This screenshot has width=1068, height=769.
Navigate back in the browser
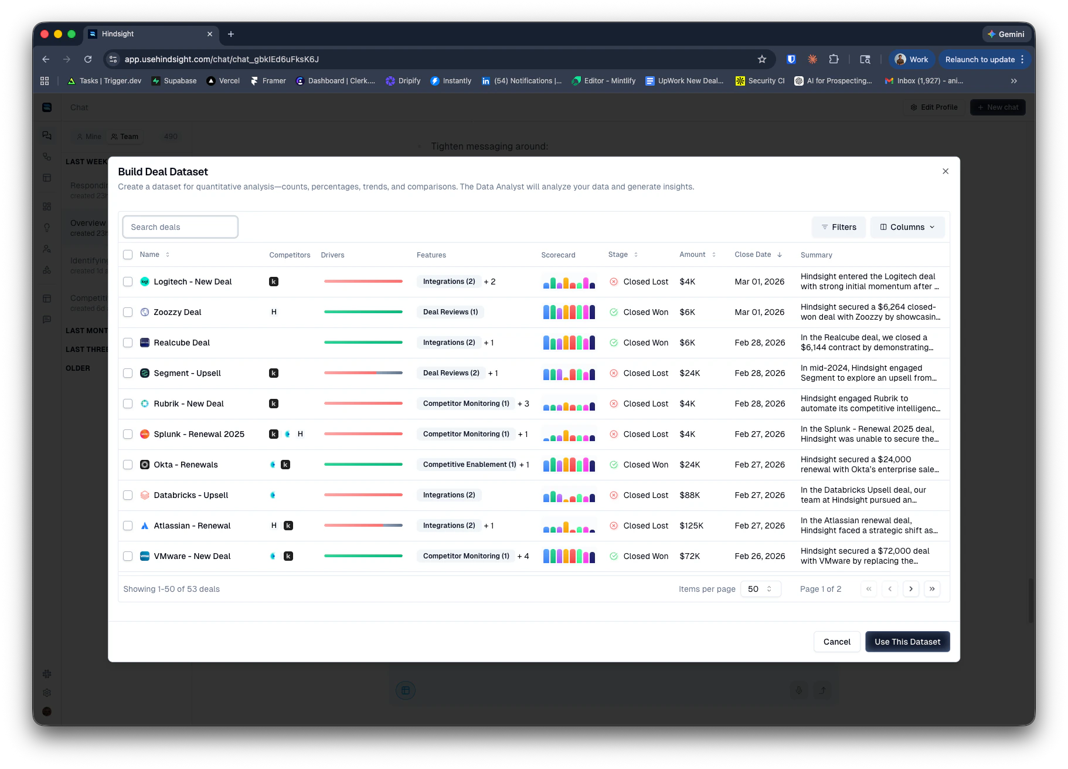point(46,59)
